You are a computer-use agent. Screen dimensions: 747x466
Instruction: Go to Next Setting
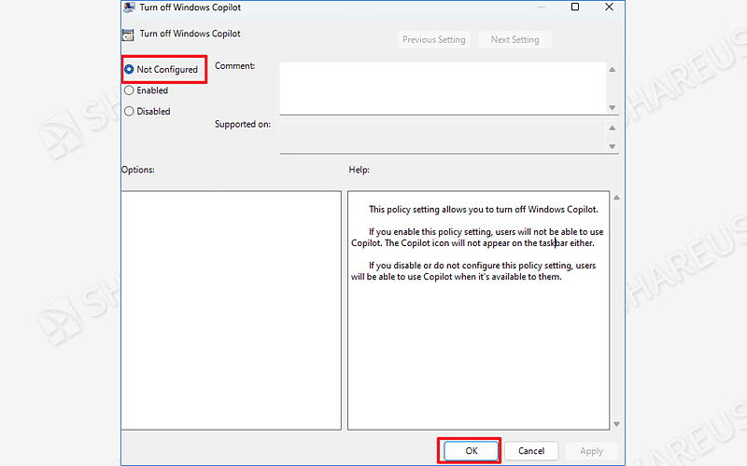click(x=515, y=39)
